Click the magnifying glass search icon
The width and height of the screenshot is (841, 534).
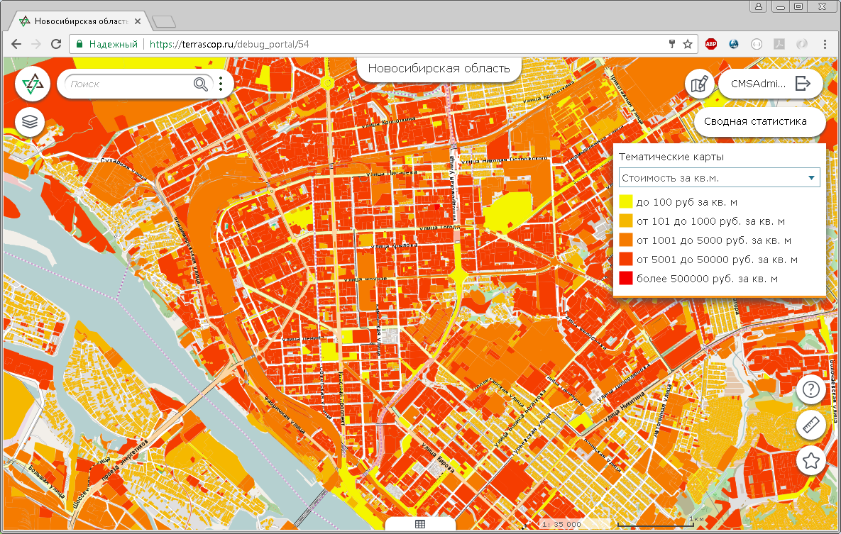[201, 84]
